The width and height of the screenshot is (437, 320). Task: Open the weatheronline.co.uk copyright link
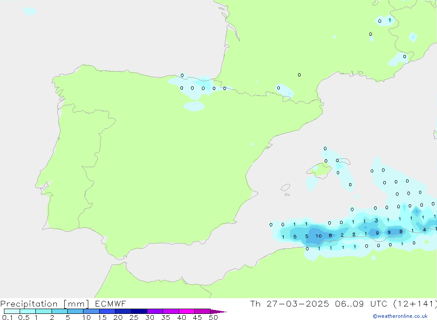point(400,316)
